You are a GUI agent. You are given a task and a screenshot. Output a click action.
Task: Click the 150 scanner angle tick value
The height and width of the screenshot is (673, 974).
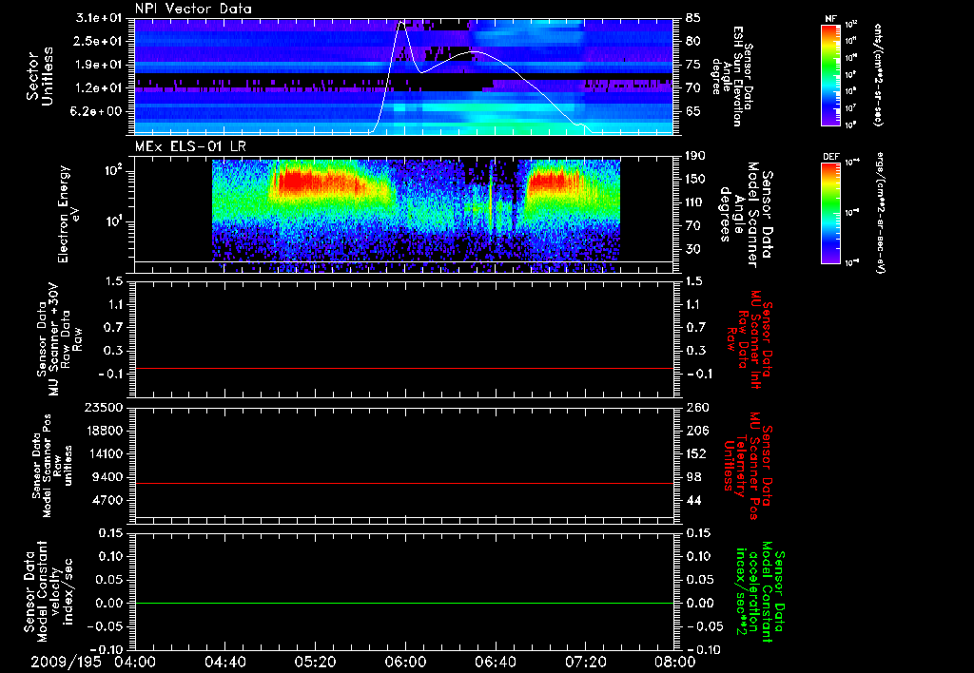pos(696,179)
